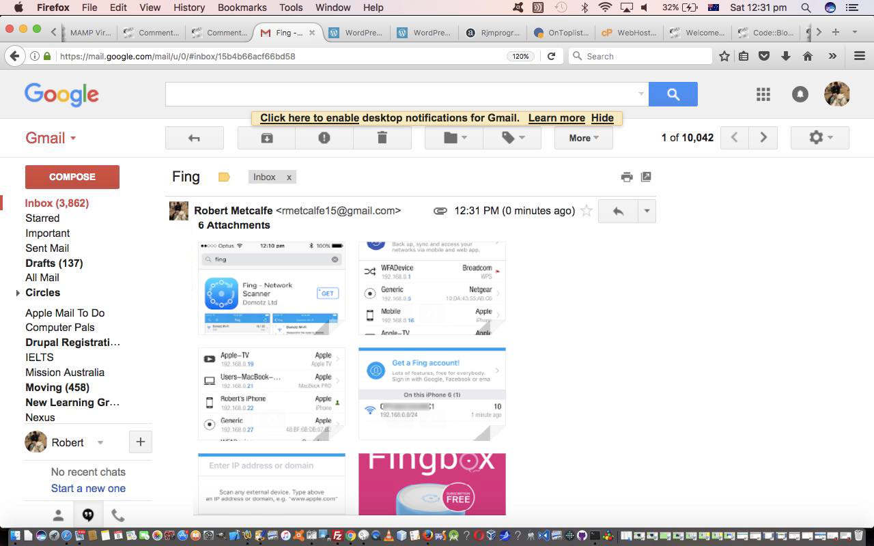
Task: Open the Firefox hamburger menu
Action: 860,57
